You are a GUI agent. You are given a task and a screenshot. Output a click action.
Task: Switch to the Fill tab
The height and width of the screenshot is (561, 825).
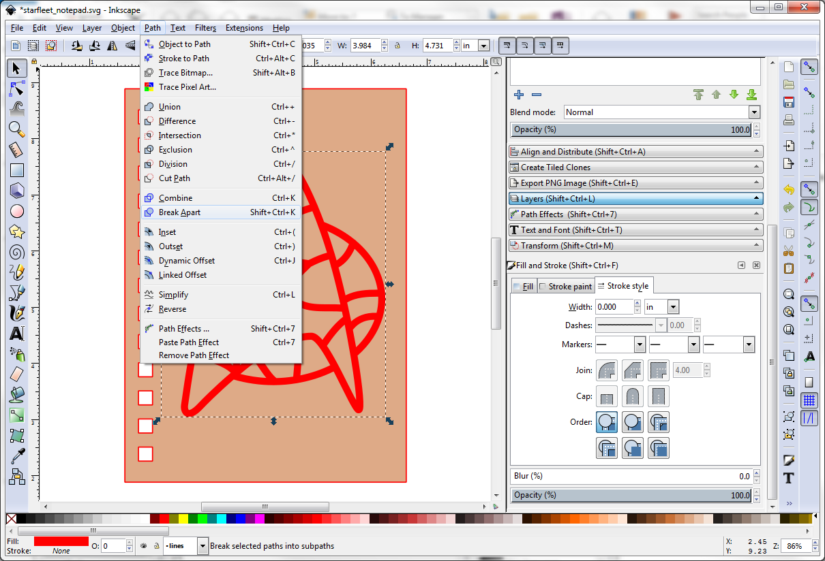click(x=524, y=287)
